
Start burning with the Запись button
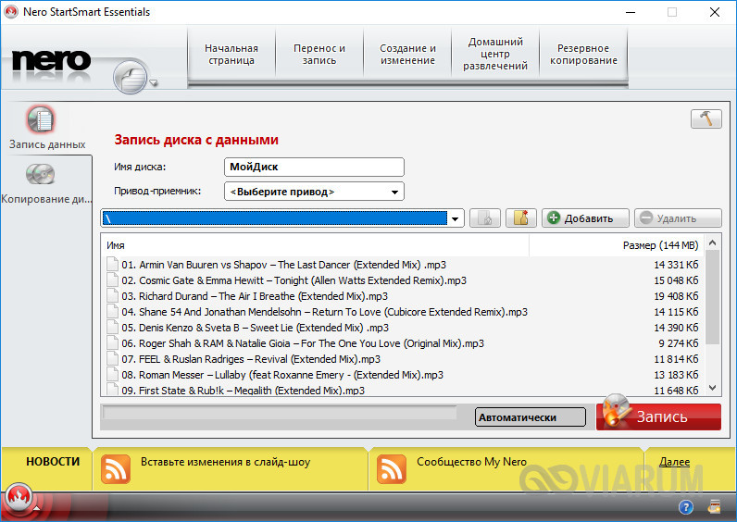click(658, 416)
